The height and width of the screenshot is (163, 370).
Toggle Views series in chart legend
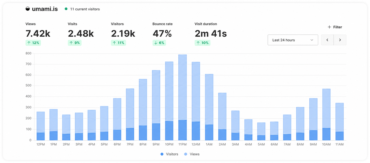(x=192, y=154)
